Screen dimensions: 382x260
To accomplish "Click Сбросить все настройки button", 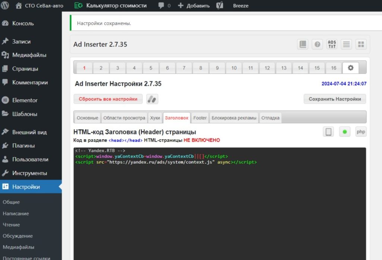I will 108,99.
